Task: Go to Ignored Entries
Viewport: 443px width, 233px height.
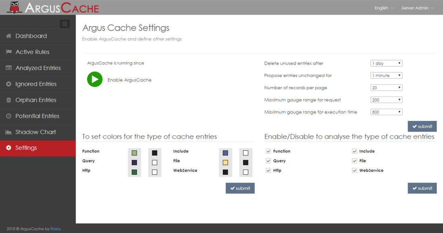Action: [38, 84]
